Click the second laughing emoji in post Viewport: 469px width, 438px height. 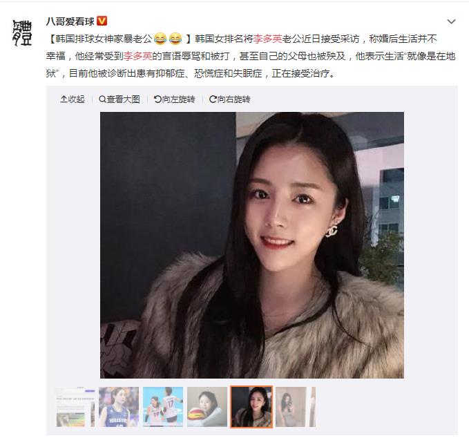175,39
